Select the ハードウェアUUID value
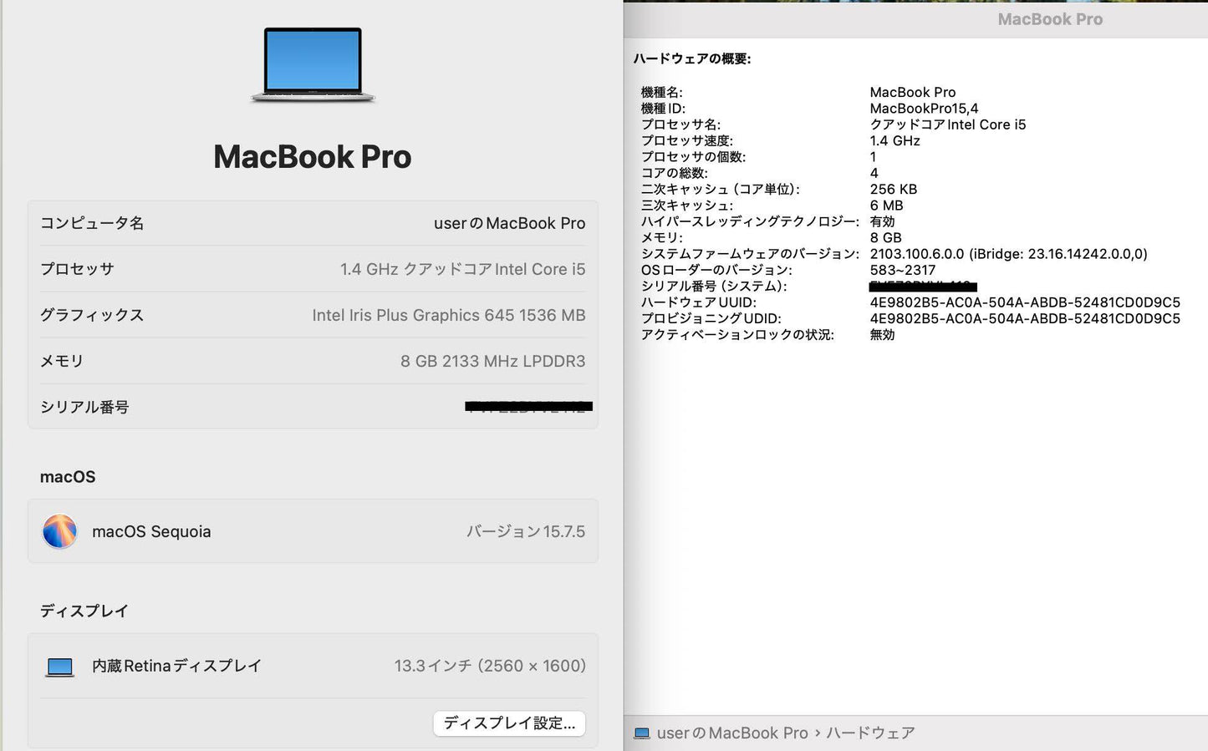Image resolution: width=1208 pixels, height=751 pixels. click(1025, 302)
